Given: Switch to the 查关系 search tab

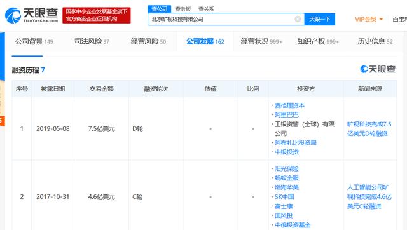Looking at the screenshot, I should point(206,9).
